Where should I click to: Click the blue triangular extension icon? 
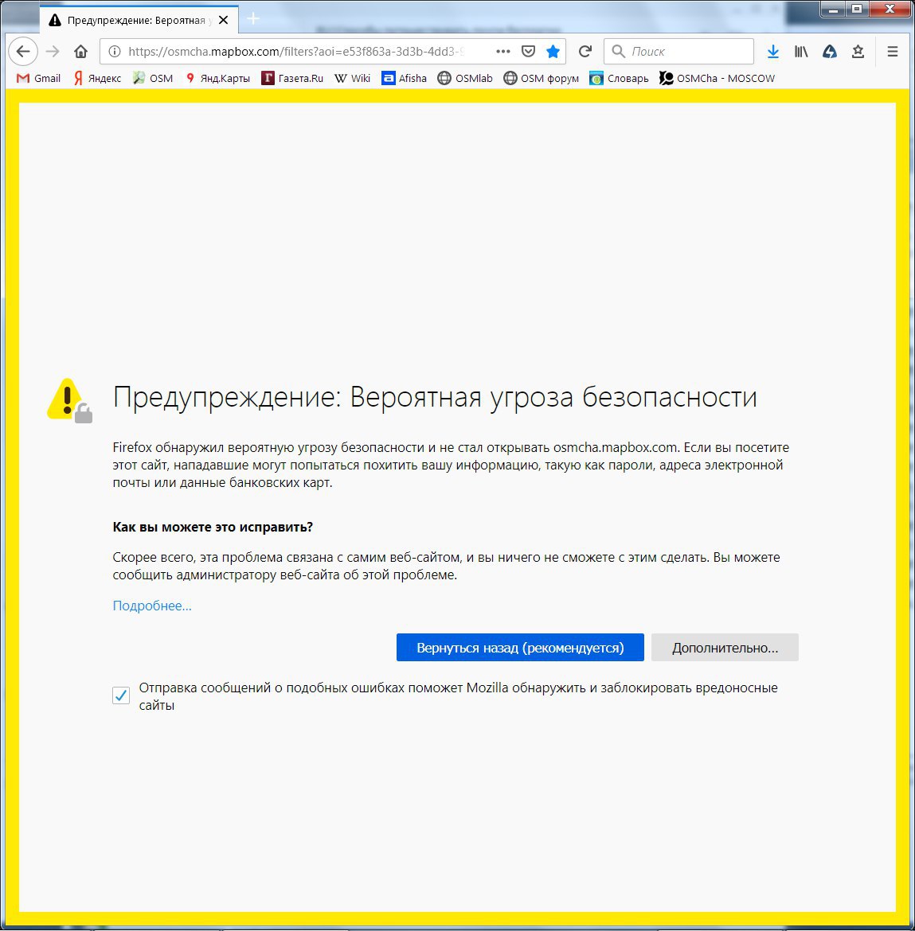(830, 52)
